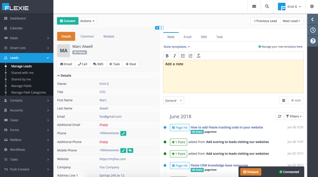Open the settings gear icon
The width and height of the screenshot is (318, 177).
pos(312,7)
